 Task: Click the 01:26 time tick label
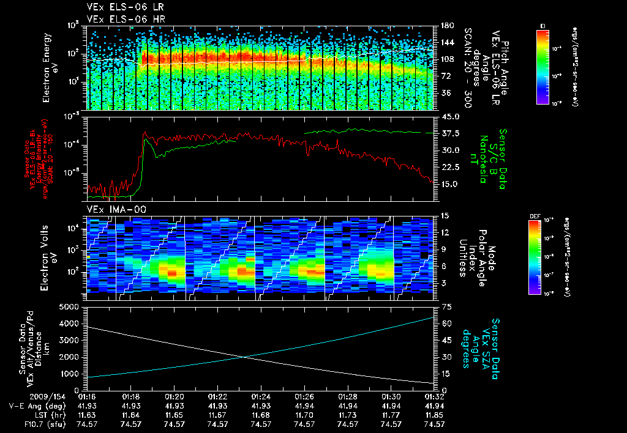304,397
